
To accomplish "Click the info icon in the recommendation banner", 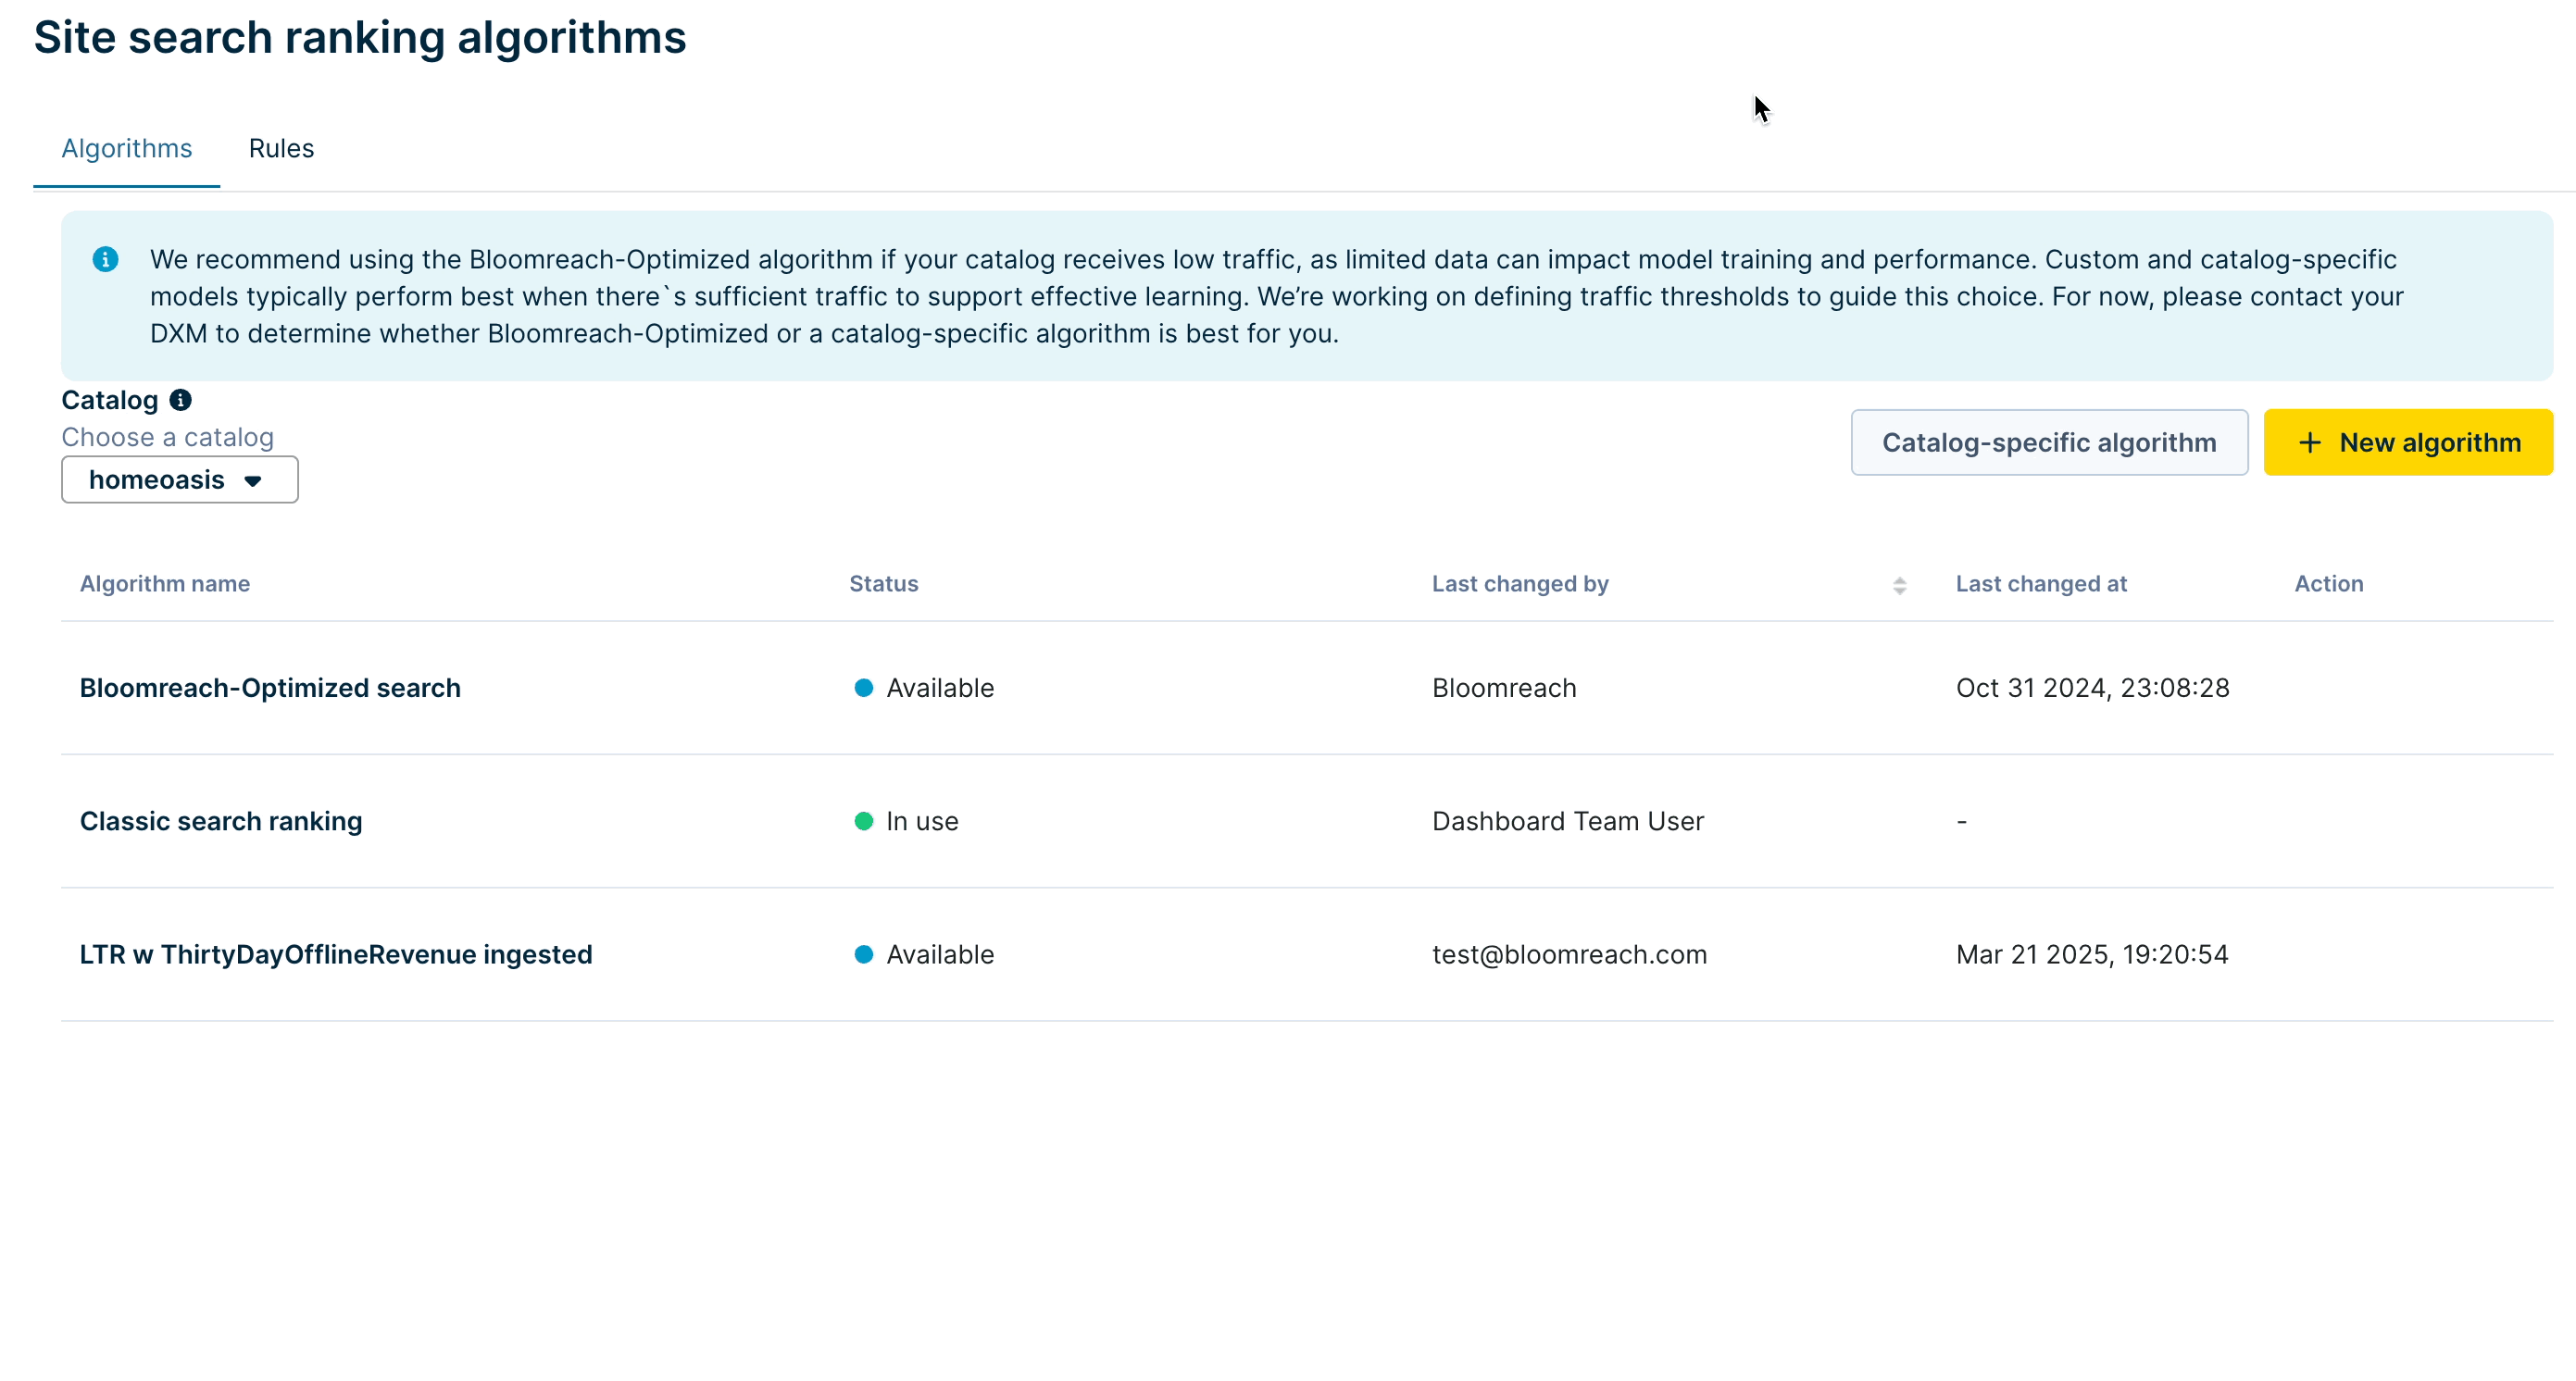I will (x=105, y=260).
